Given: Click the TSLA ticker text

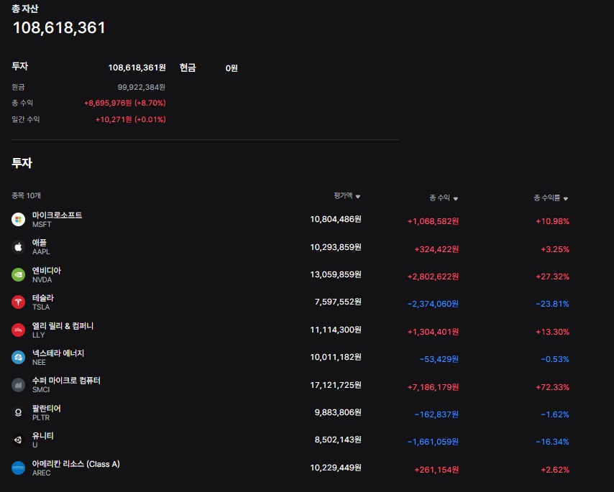Looking at the screenshot, I should [41, 307].
